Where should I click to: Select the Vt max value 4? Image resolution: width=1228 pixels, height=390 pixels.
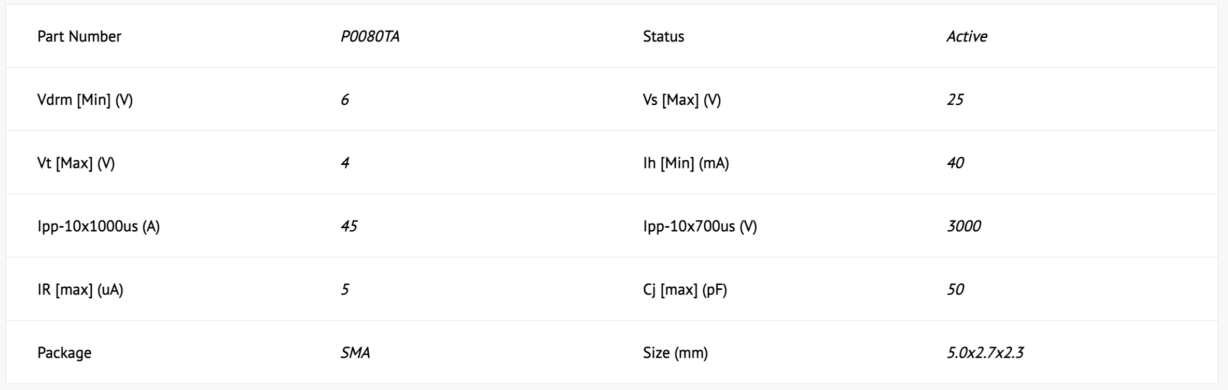click(345, 163)
